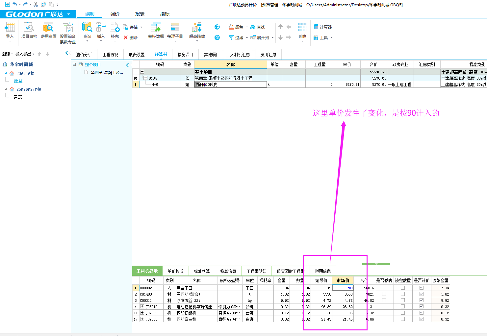Viewport: 487px width, 336px height.
Task: Toggle 是否计价 checkbox for 钢筋切断机 row
Action: 422,313
